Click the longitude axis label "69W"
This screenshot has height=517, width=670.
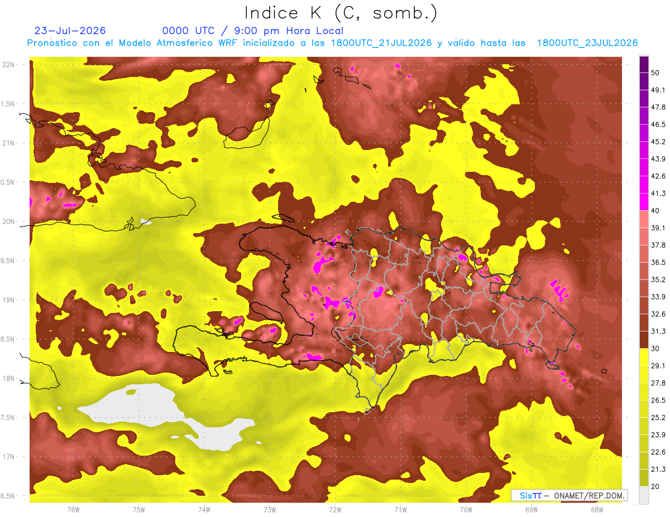(532, 509)
